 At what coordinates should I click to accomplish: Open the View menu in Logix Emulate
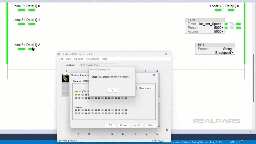(69, 59)
